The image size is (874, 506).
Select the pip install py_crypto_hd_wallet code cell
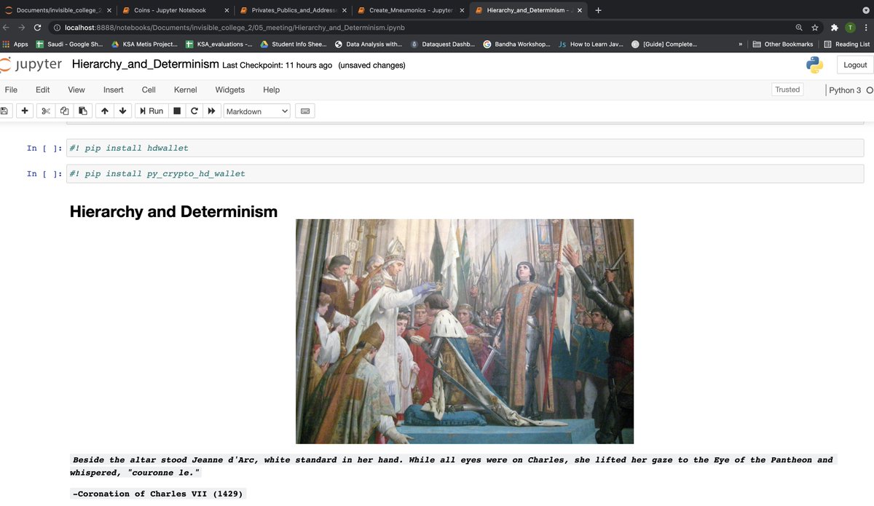pyautogui.click(x=465, y=174)
